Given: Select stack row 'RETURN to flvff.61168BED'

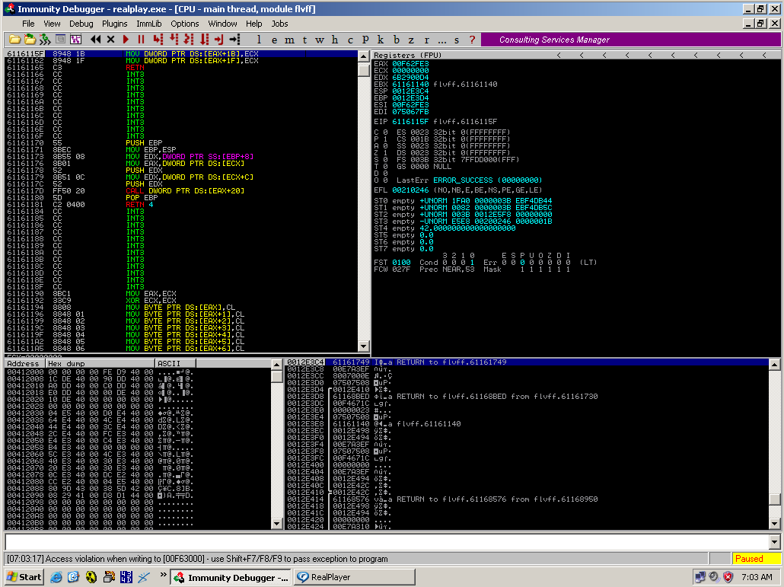Looking at the screenshot, I should point(527,397).
